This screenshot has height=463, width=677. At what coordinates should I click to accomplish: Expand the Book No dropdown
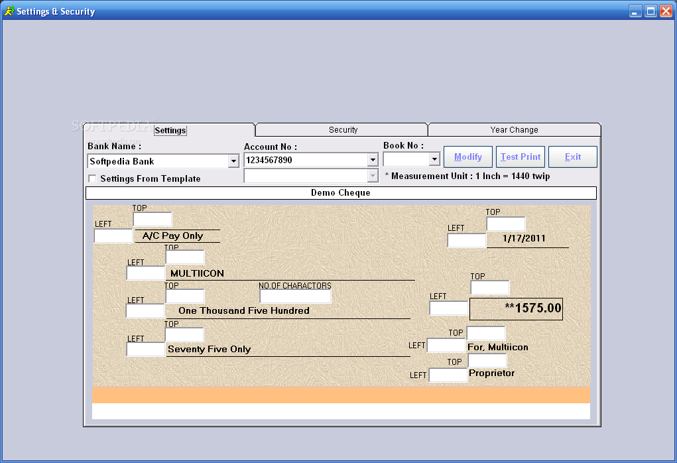point(434,159)
